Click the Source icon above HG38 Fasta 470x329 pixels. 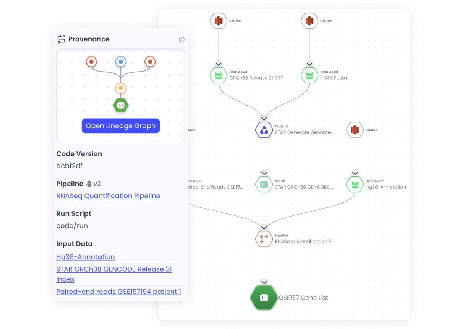point(309,21)
